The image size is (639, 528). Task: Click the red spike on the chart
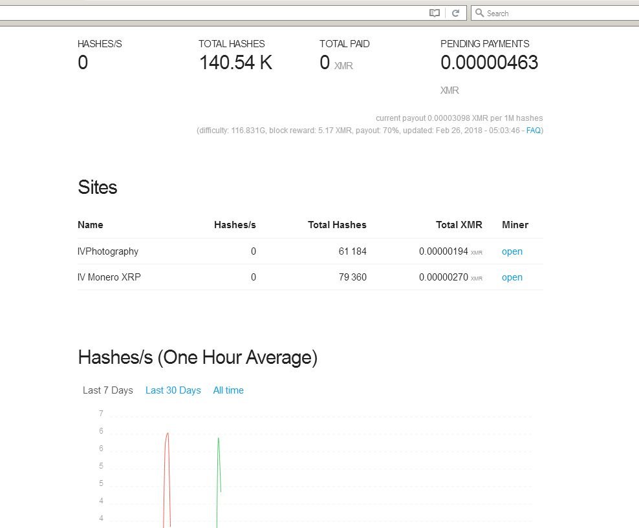coord(167,480)
